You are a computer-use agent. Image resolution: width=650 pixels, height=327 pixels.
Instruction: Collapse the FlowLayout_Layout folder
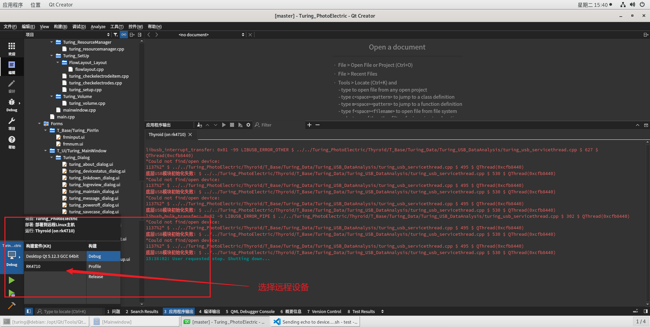pyautogui.click(x=58, y=62)
